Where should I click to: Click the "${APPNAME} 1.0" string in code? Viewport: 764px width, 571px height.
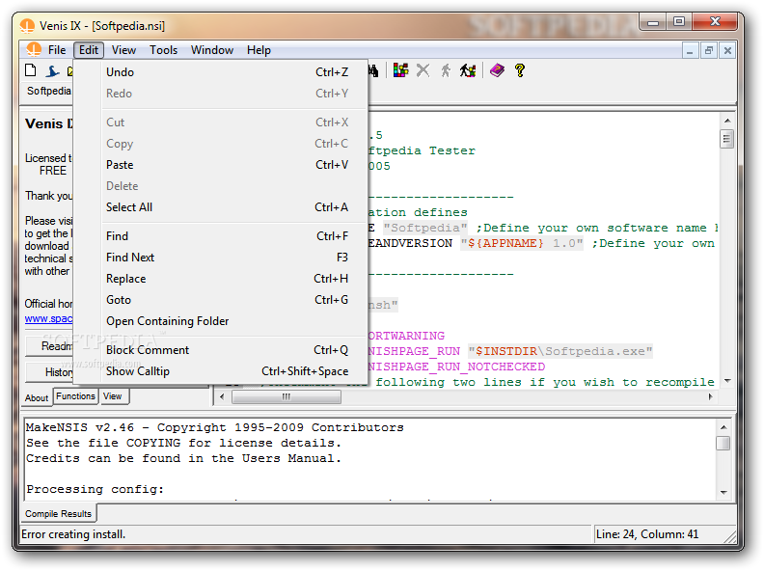(x=521, y=243)
